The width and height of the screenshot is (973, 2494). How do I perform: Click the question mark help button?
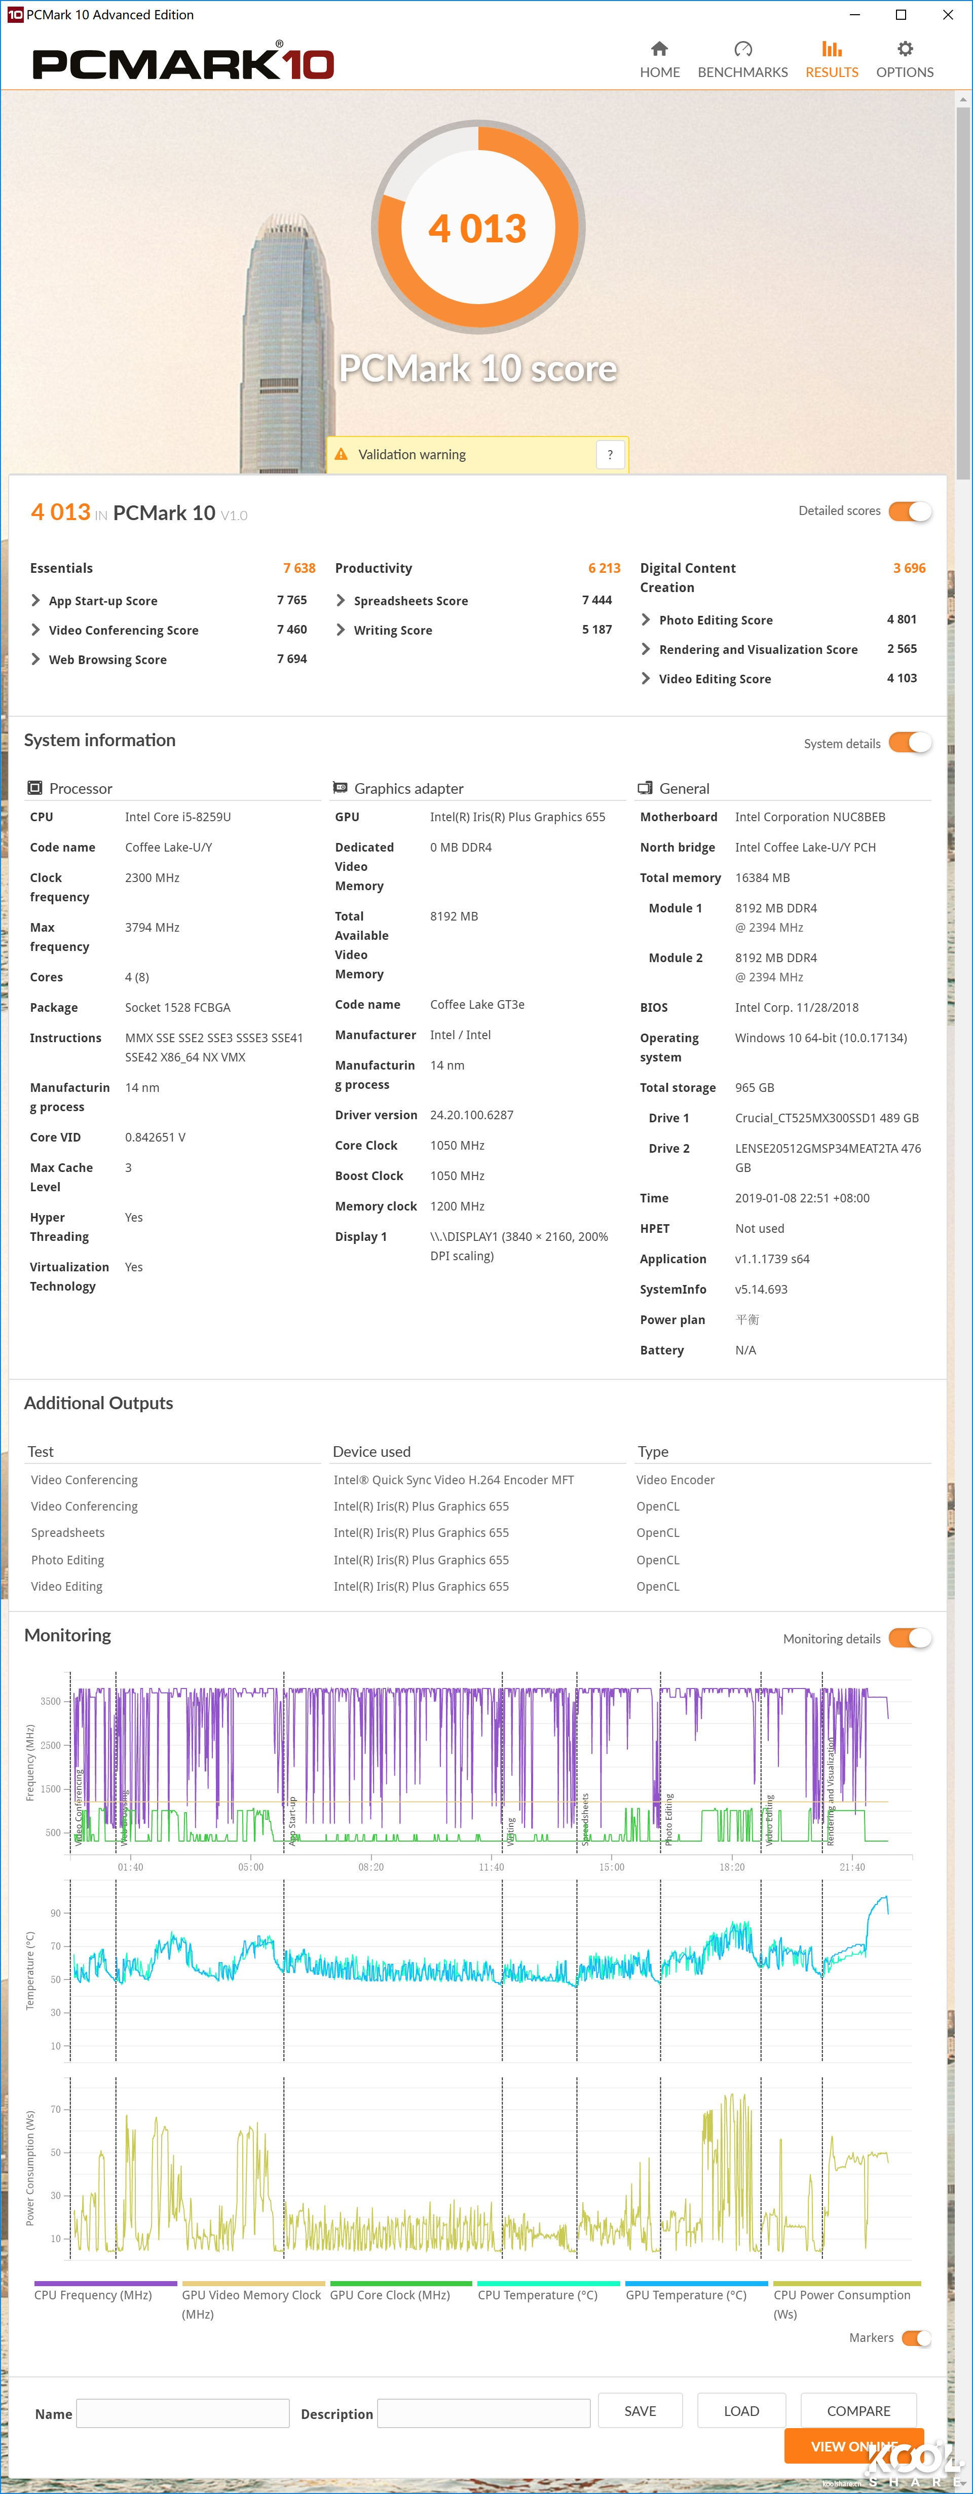click(x=610, y=454)
